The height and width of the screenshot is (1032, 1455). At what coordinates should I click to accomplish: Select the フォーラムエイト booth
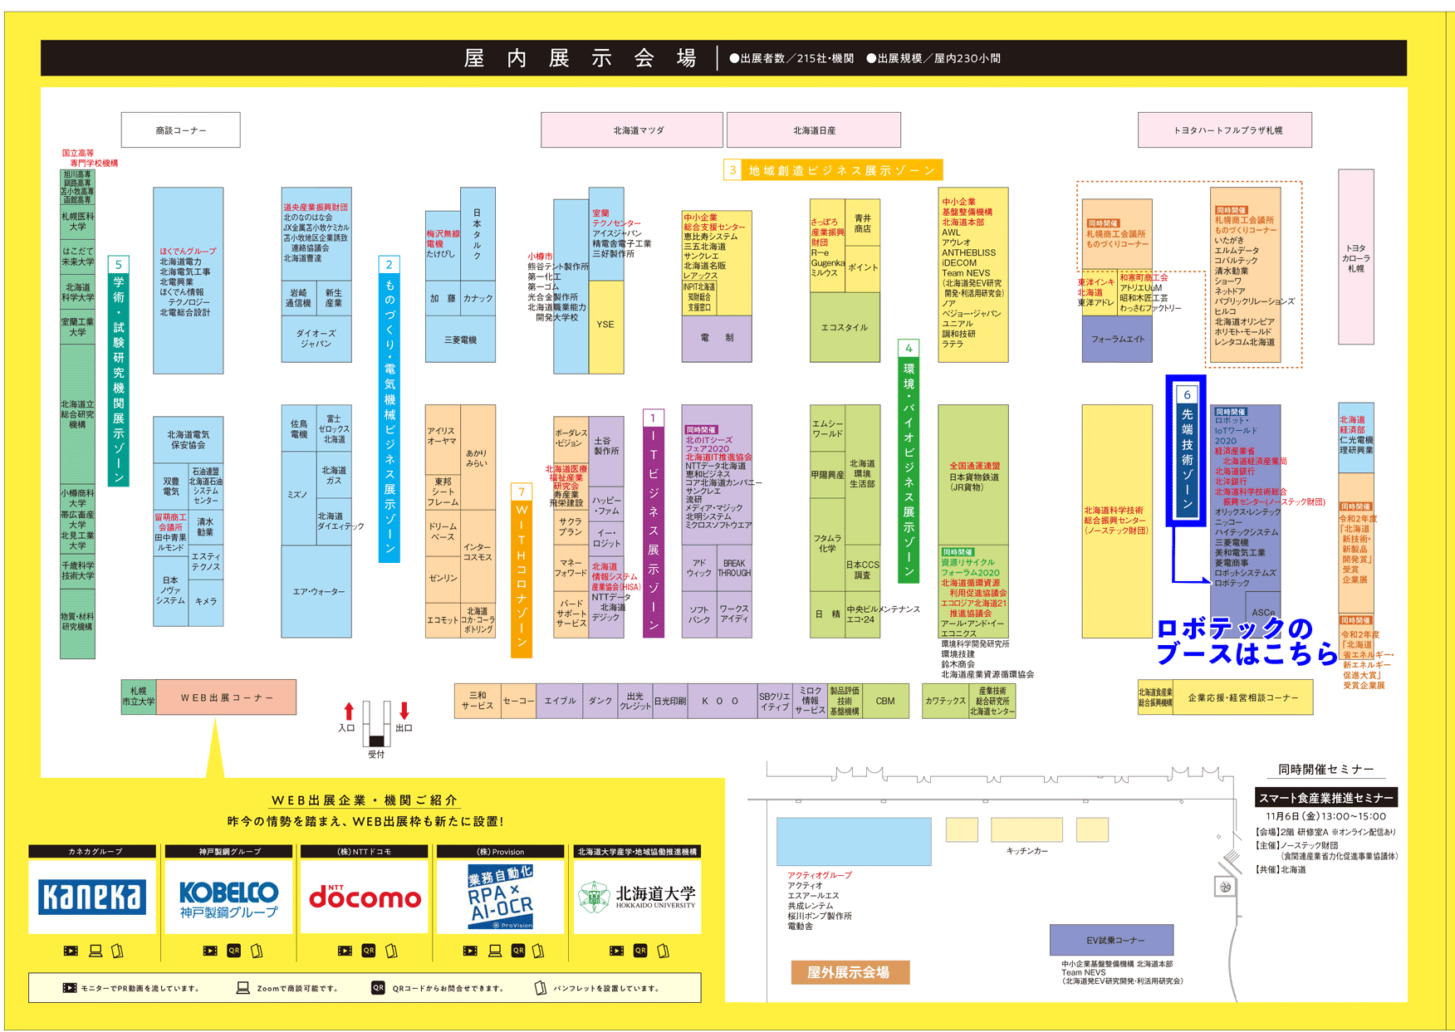[x=1117, y=339]
